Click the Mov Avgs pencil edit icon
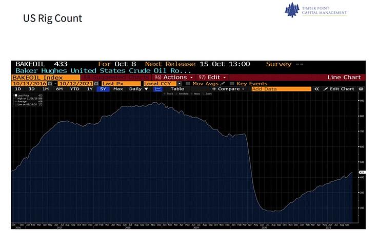The height and width of the screenshot is (244, 378). point(223,83)
